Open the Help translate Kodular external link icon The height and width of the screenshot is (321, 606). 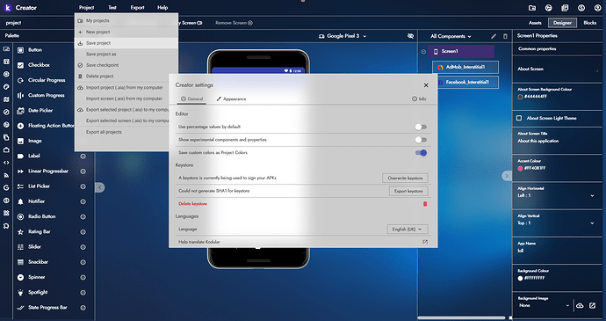point(425,242)
